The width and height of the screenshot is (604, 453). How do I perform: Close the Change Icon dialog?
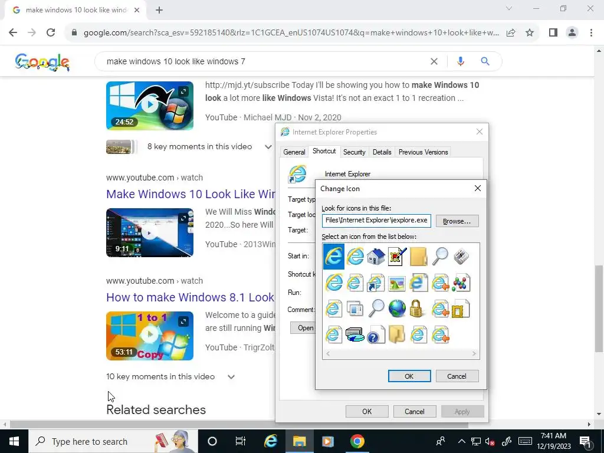pyautogui.click(x=478, y=188)
